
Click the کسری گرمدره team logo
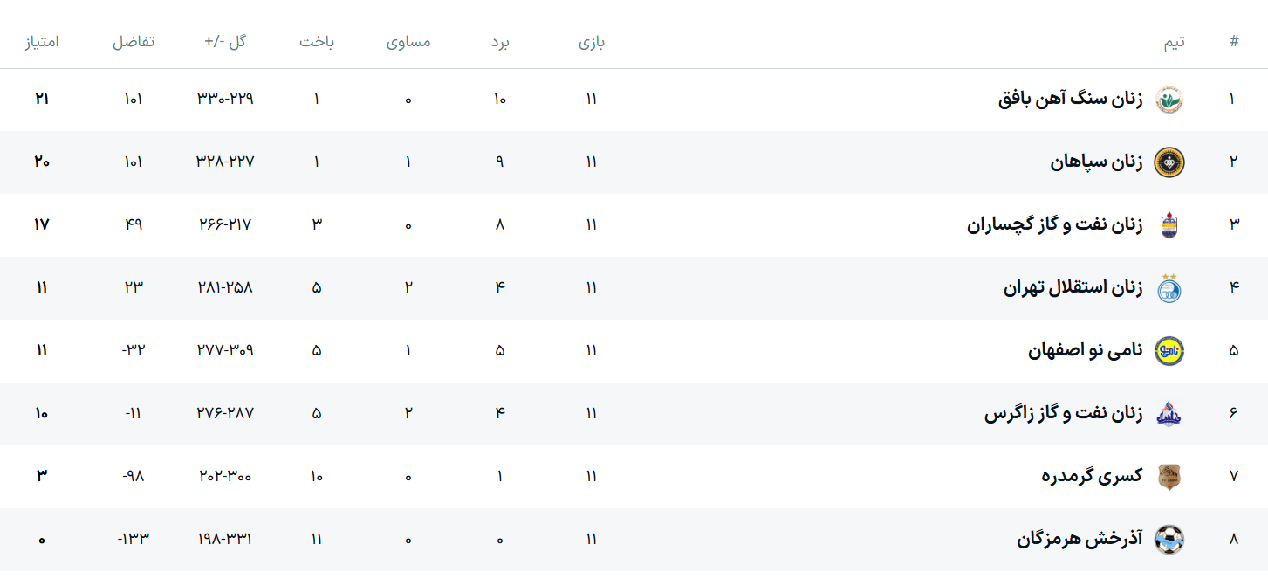click(x=1169, y=477)
